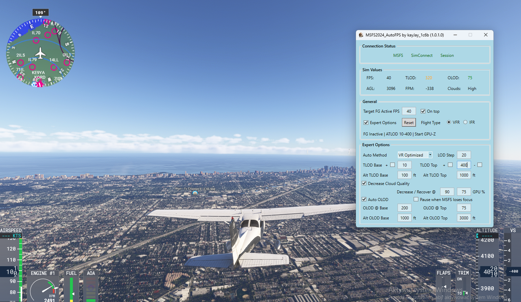521x302 pixels.
Task: Click the OLOD sim value 75
Action: tap(470, 78)
